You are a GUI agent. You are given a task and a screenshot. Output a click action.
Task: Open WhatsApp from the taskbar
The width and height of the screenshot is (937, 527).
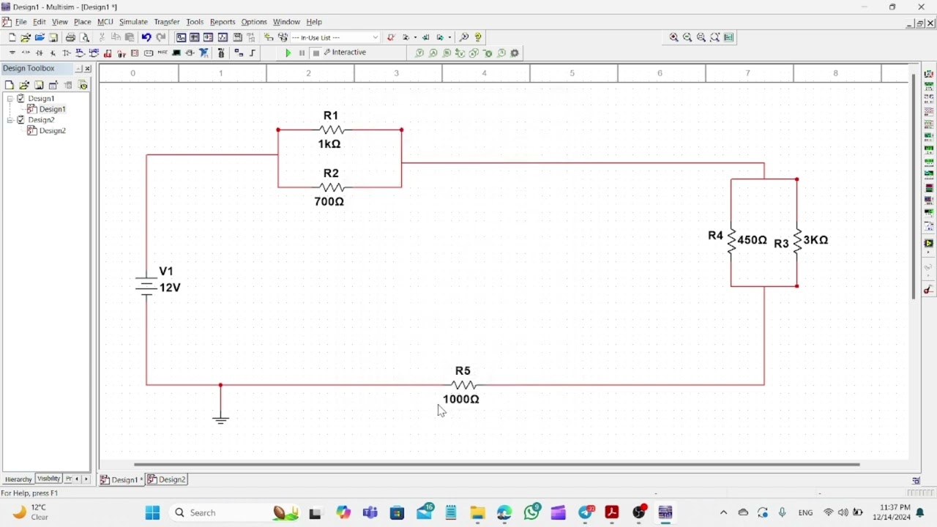click(x=532, y=512)
